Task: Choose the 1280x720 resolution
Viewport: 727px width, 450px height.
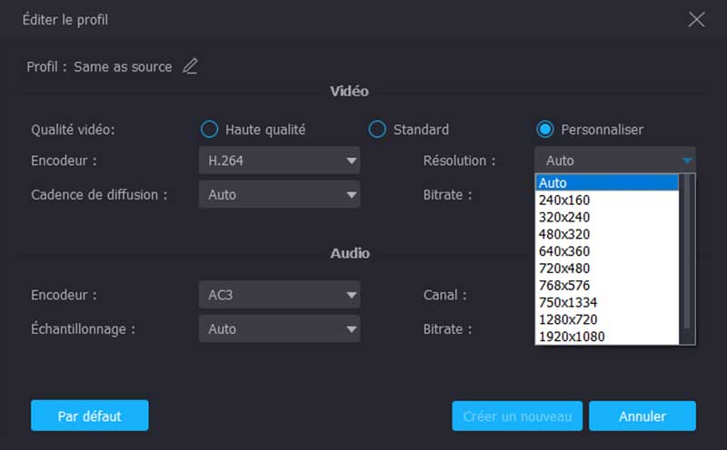Action: pyautogui.click(x=607, y=319)
